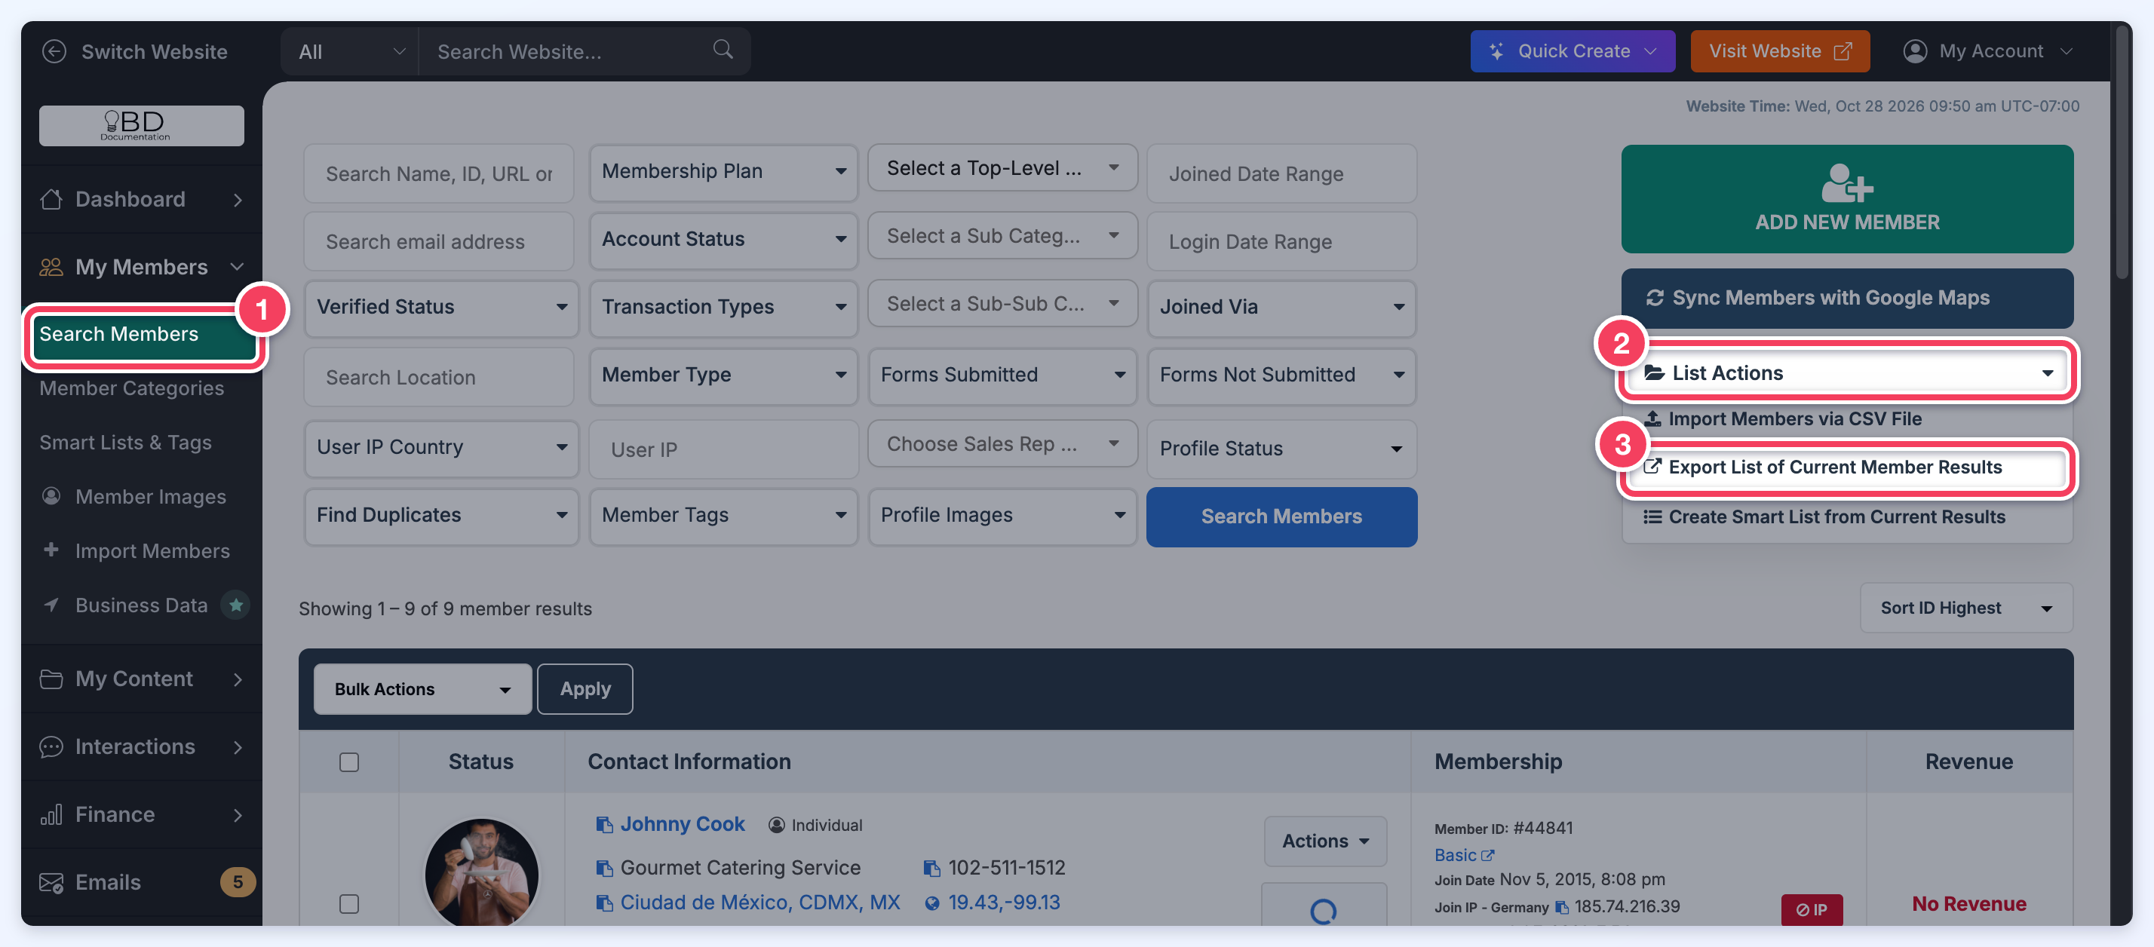The width and height of the screenshot is (2154, 947).
Task: Open the Membership Plan dropdown
Action: [x=723, y=171]
